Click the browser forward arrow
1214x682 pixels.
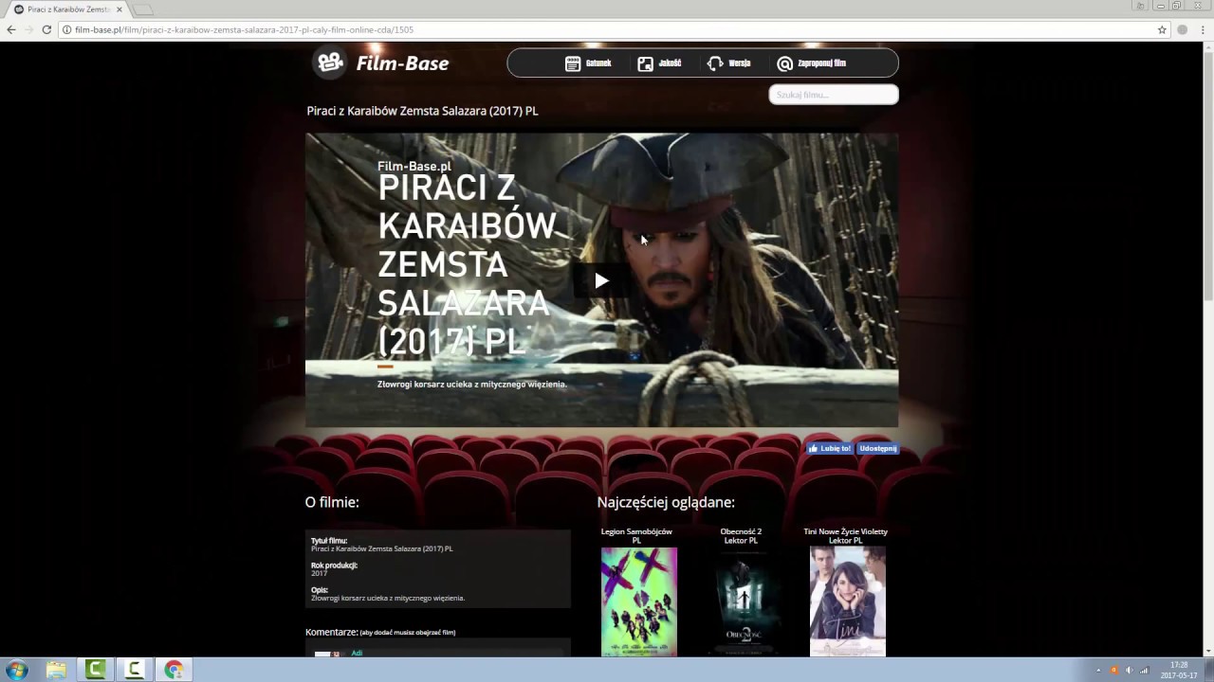pyautogui.click(x=28, y=29)
